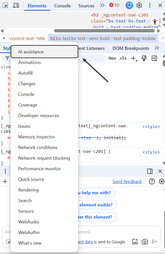Click the floating accessibility icon
165x254 pixels.
tap(154, 21)
